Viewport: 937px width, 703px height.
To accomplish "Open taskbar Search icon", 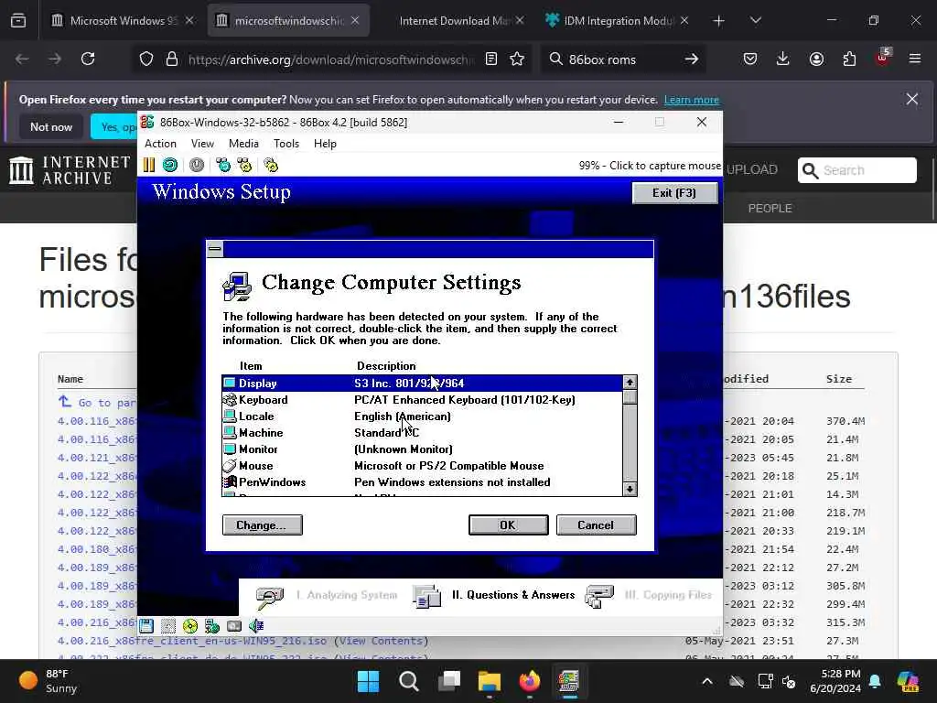I will (x=409, y=681).
